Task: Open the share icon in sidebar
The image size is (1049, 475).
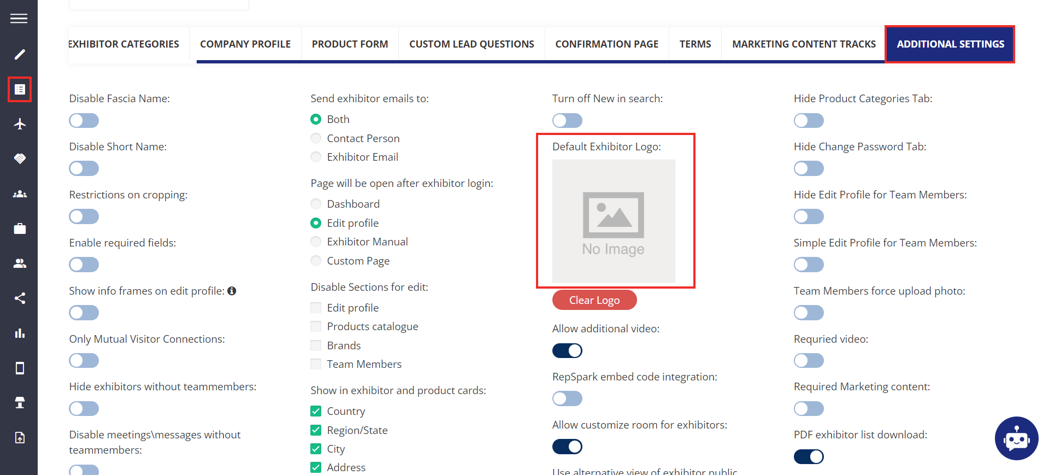Action: click(x=20, y=298)
